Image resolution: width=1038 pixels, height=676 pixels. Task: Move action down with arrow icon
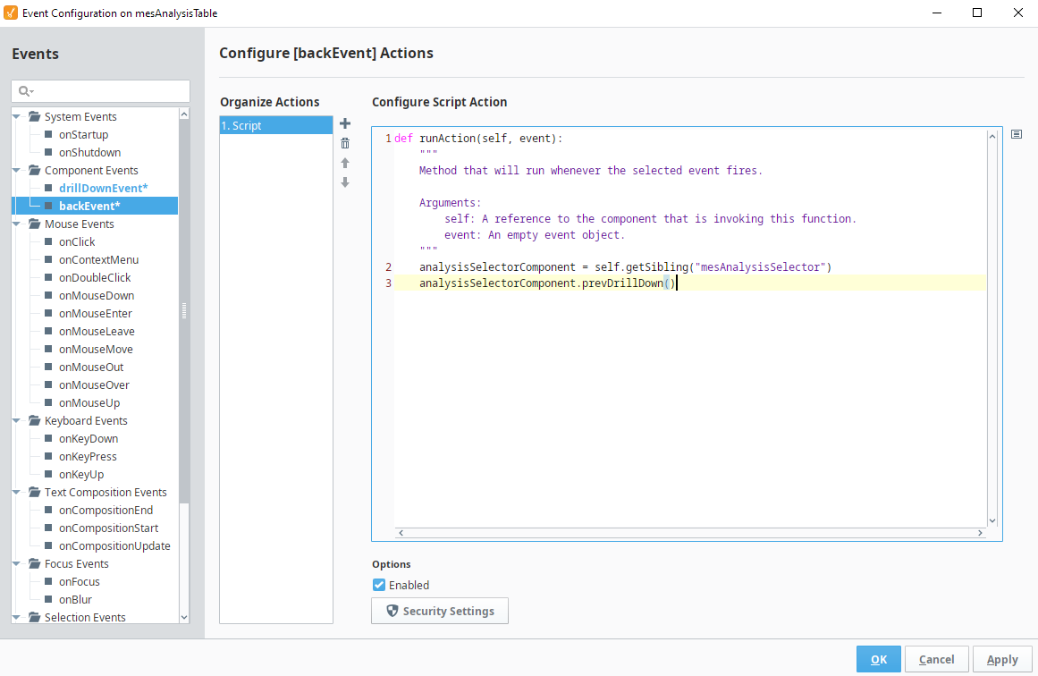coord(345,182)
